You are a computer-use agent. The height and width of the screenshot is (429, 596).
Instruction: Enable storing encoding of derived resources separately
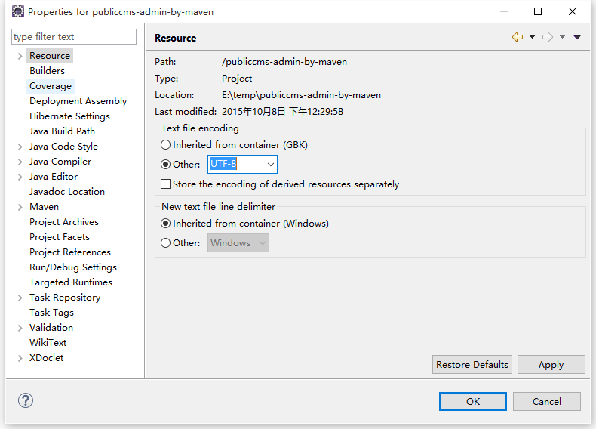pyautogui.click(x=166, y=184)
